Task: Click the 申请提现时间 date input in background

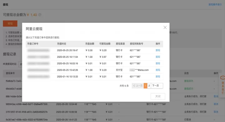Action: point(20,64)
